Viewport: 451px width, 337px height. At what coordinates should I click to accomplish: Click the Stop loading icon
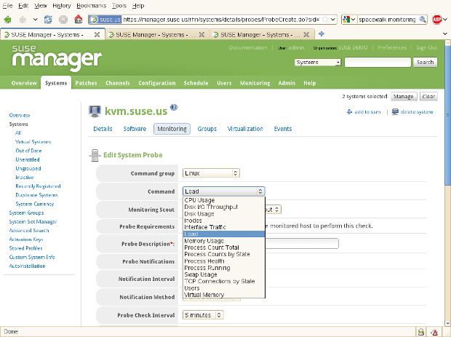coord(63,20)
